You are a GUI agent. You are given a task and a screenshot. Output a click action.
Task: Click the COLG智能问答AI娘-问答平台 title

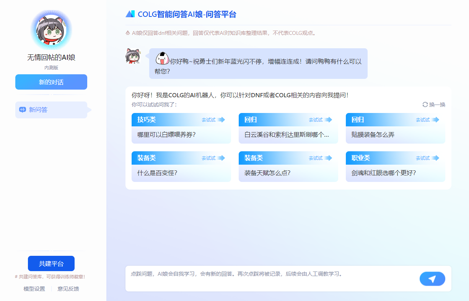187,15
